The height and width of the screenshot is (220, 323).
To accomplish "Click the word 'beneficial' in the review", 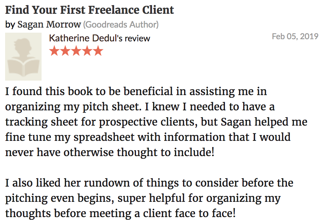I will pos(148,91).
